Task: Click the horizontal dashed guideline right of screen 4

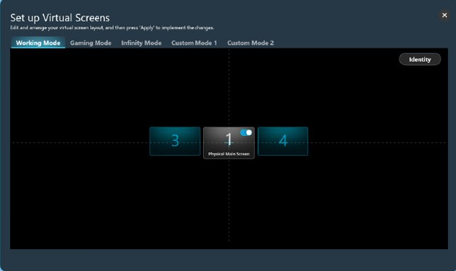Action: [377, 142]
